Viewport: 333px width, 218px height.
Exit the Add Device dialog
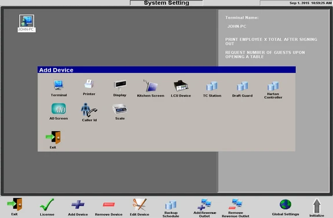[x=53, y=140]
